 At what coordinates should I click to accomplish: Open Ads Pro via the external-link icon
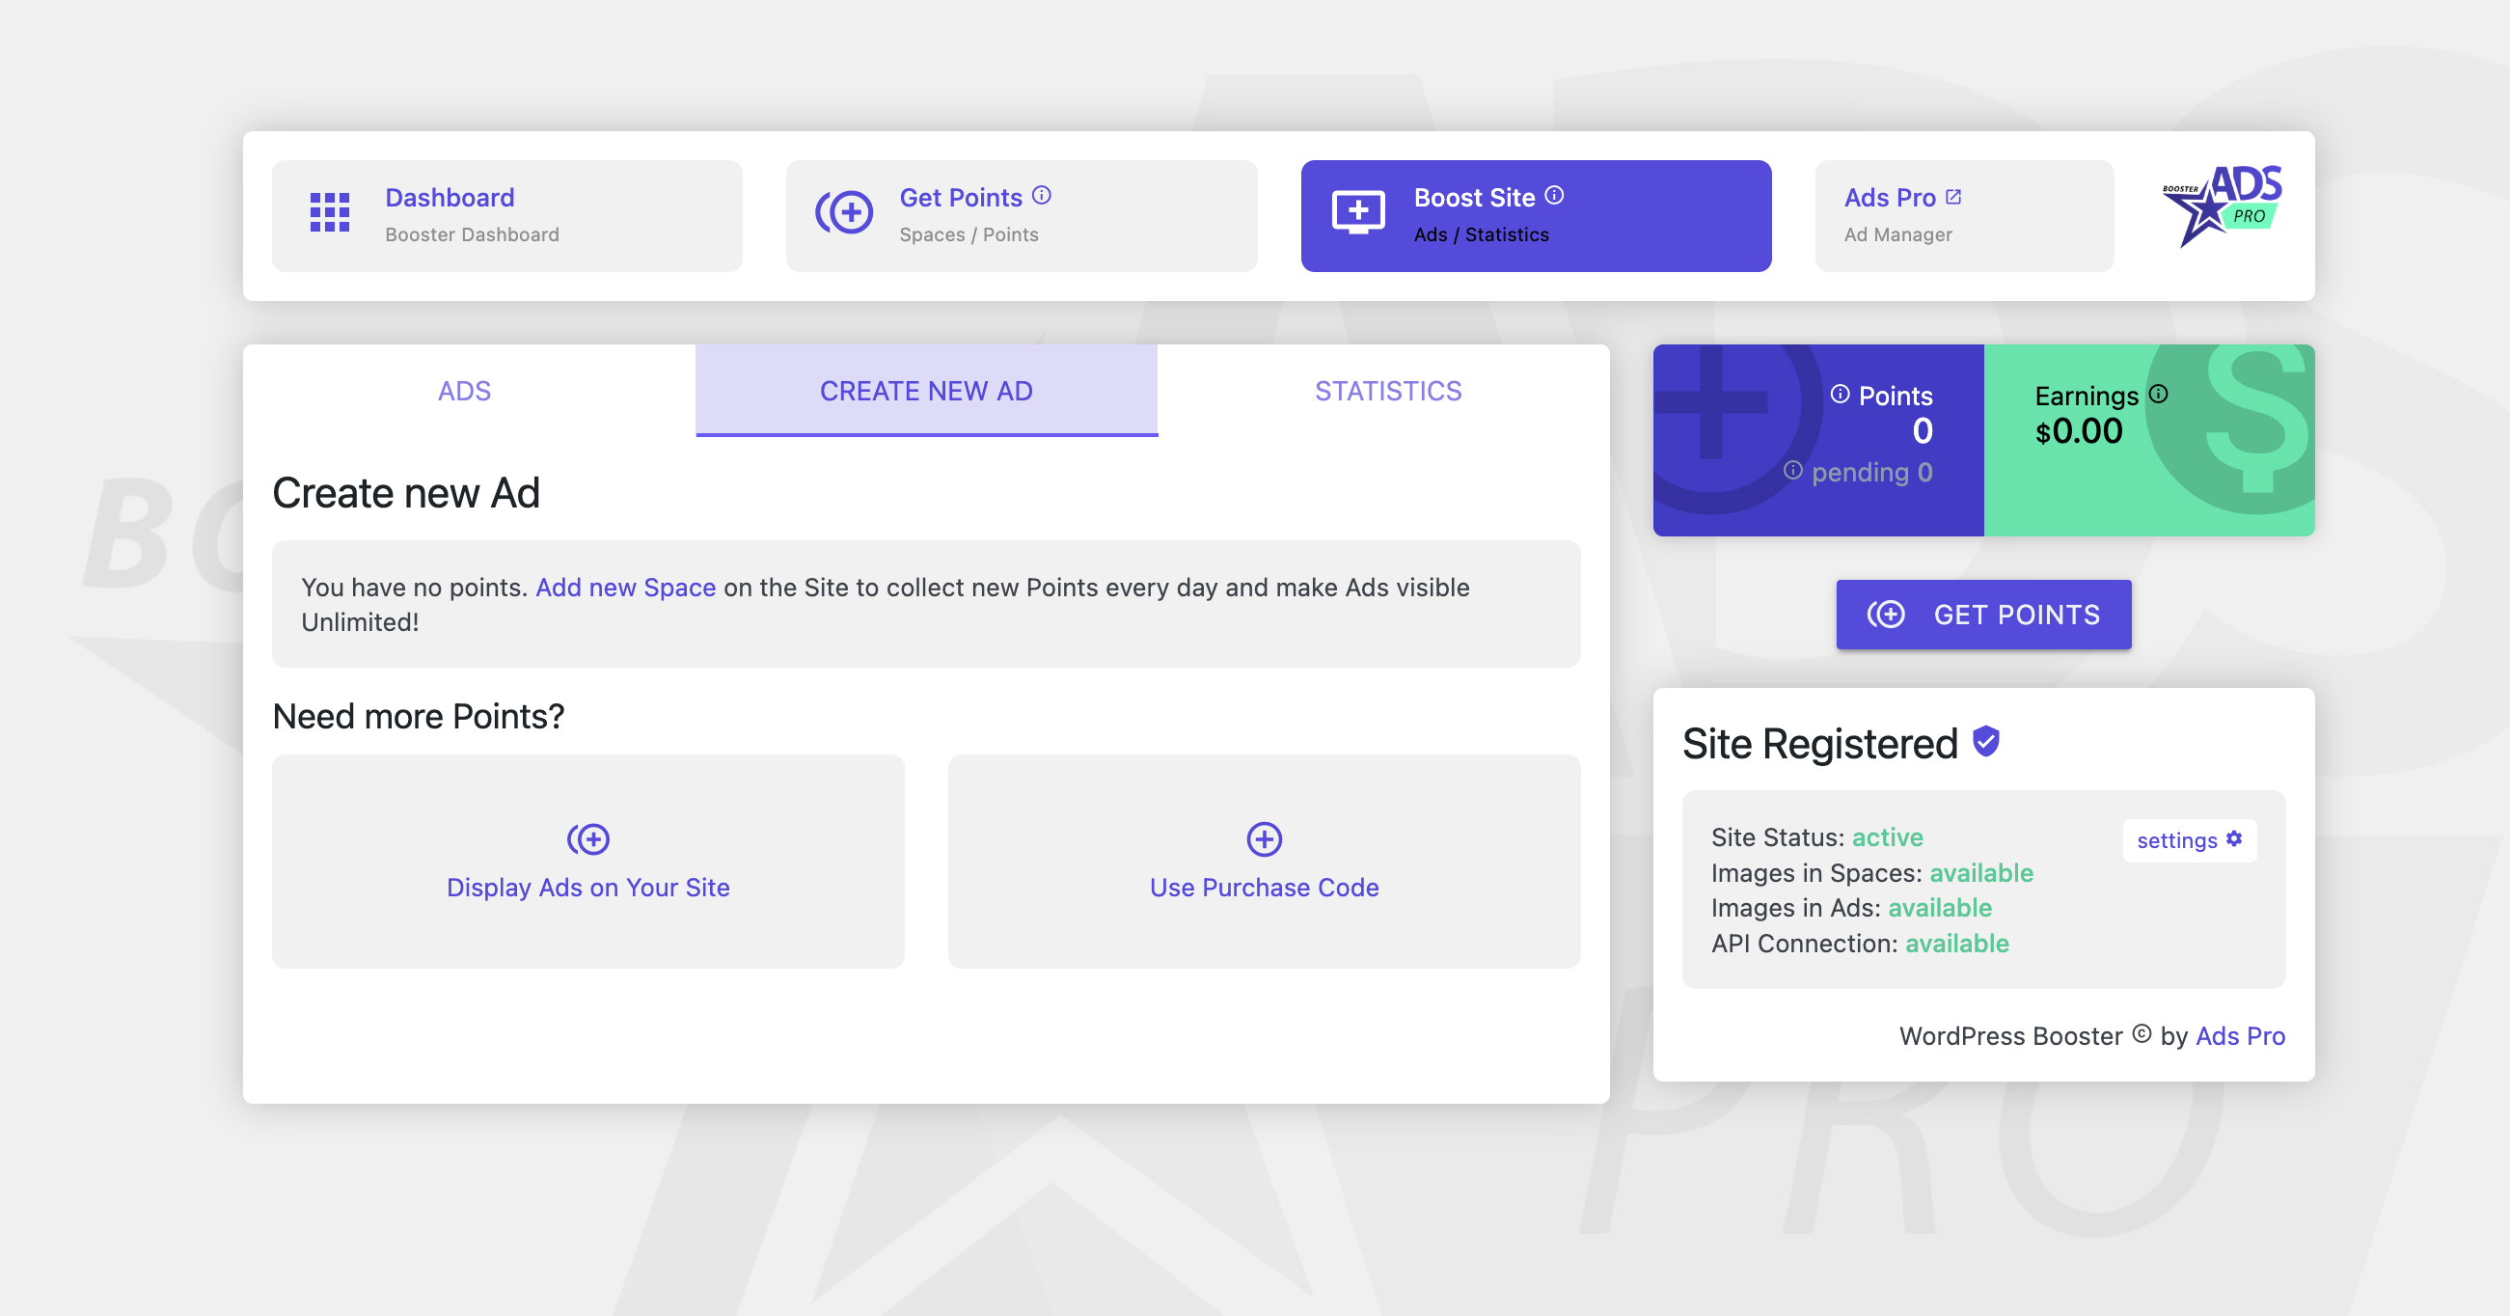pos(1952,196)
